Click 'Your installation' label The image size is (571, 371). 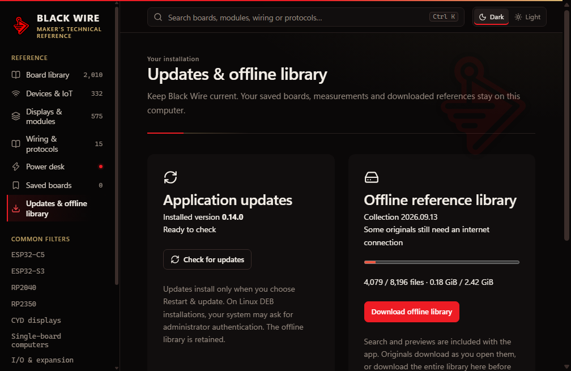[173, 59]
